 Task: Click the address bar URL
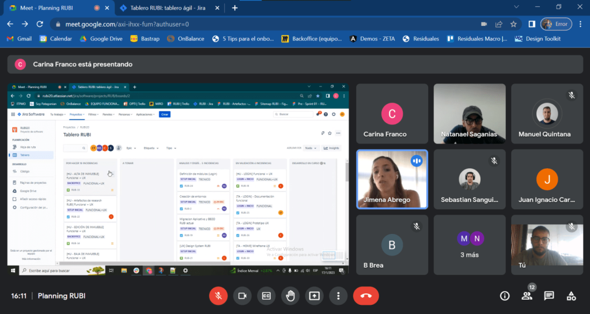pos(127,24)
